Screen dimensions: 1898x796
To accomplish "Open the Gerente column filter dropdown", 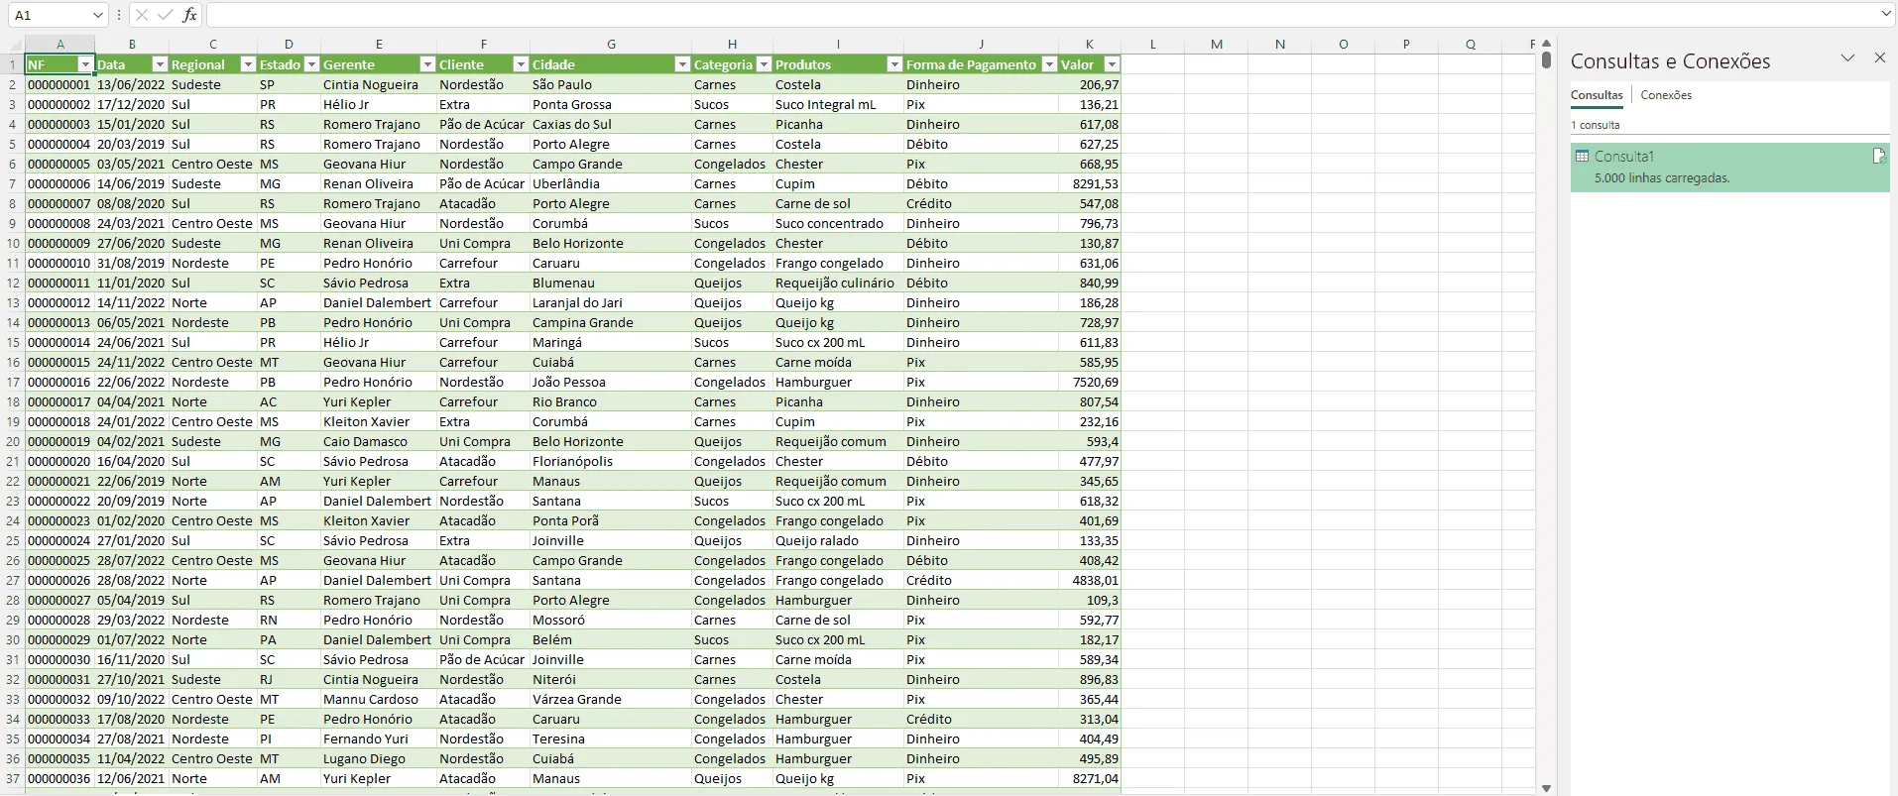I will tap(427, 64).
